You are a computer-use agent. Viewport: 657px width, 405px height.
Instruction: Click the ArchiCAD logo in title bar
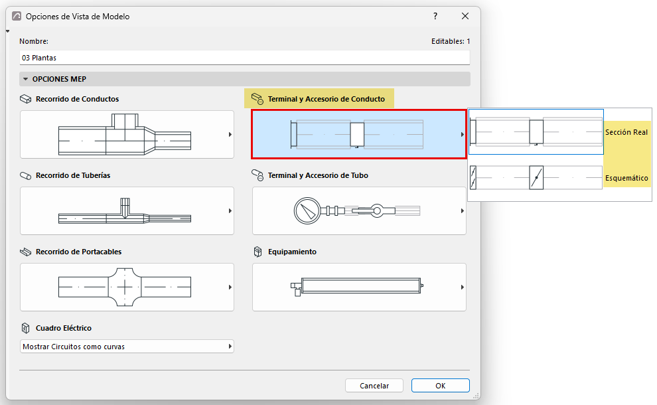(17, 17)
